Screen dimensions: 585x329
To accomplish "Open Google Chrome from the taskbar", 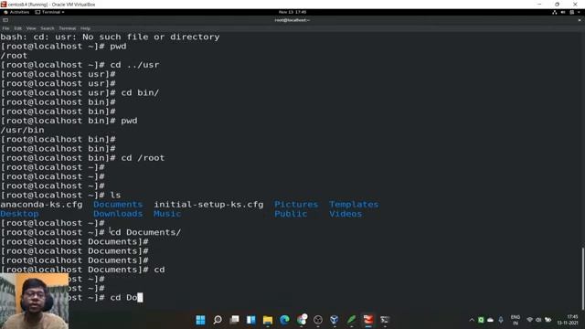I will coord(302,320).
